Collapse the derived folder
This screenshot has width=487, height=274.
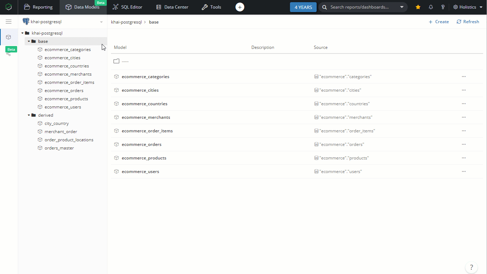(29, 115)
